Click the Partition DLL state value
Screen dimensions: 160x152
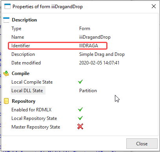tap(88, 91)
